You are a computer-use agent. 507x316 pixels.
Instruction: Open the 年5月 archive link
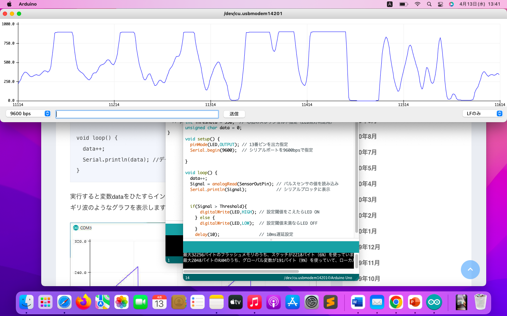click(x=368, y=168)
